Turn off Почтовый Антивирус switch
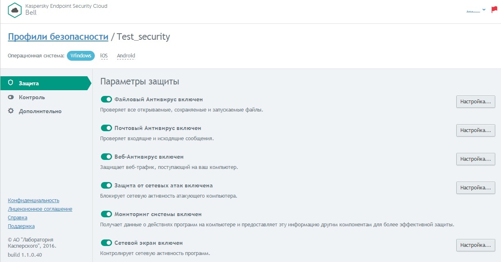The width and height of the screenshot is (501, 262). click(x=106, y=128)
